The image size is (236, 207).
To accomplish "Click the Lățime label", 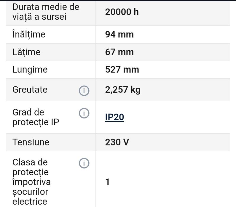I will pyautogui.click(x=26, y=52).
